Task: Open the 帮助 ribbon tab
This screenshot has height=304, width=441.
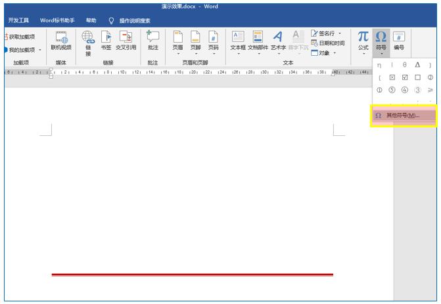Action: tap(91, 20)
